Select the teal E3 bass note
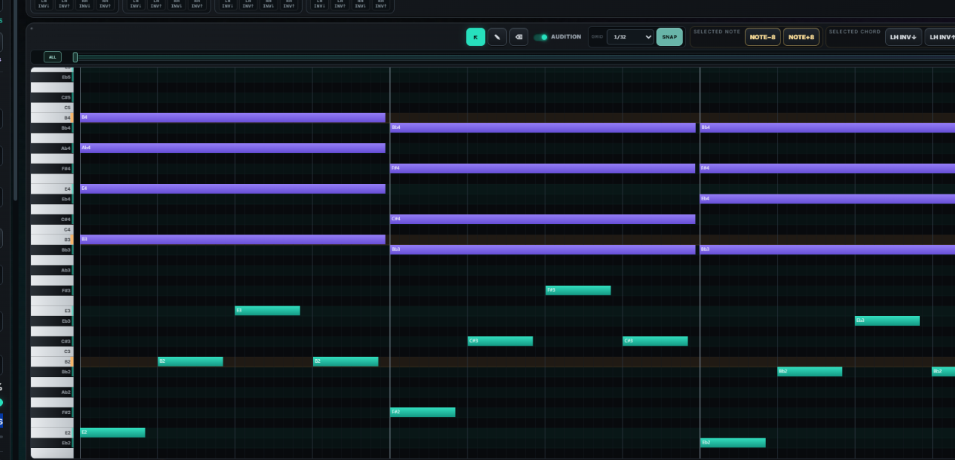 coord(268,311)
